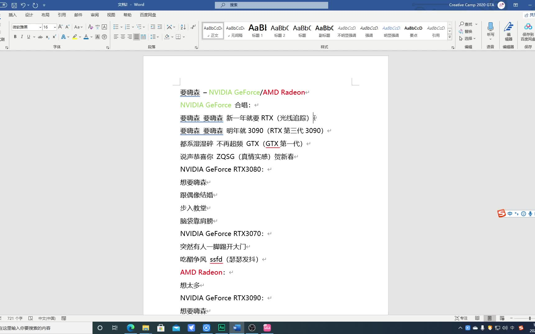Viewport: 535px width, 334px height.
Task: Expand the numbered list dropdown arrow
Action: [x=133, y=27]
